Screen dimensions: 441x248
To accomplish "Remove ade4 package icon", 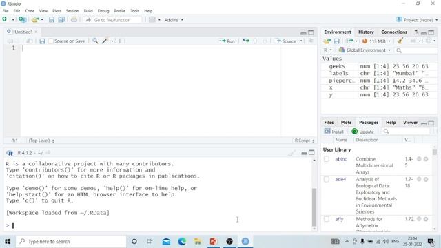I will click(426, 179).
